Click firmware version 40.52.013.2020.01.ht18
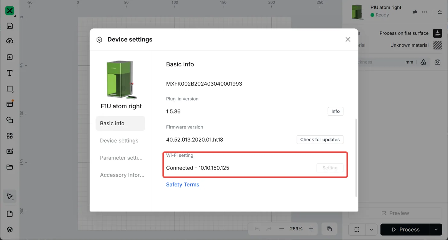Viewport: 448px width, 240px height. point(195,140)
